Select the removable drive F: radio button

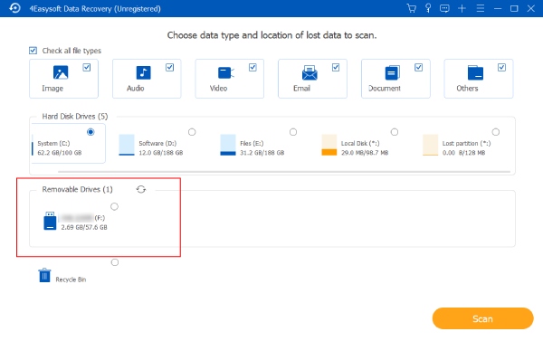114,206
